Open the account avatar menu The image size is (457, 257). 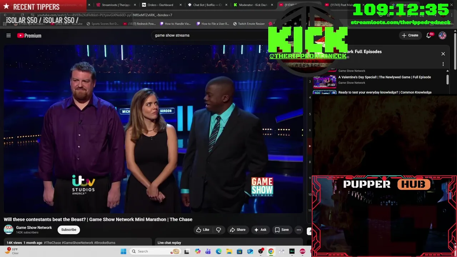click(442, 35)
